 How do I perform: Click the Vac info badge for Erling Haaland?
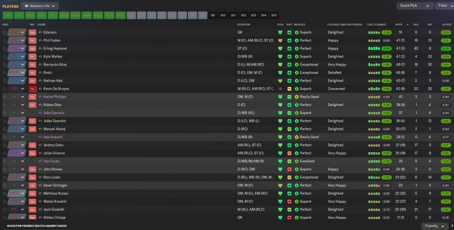tap(32, 49)
